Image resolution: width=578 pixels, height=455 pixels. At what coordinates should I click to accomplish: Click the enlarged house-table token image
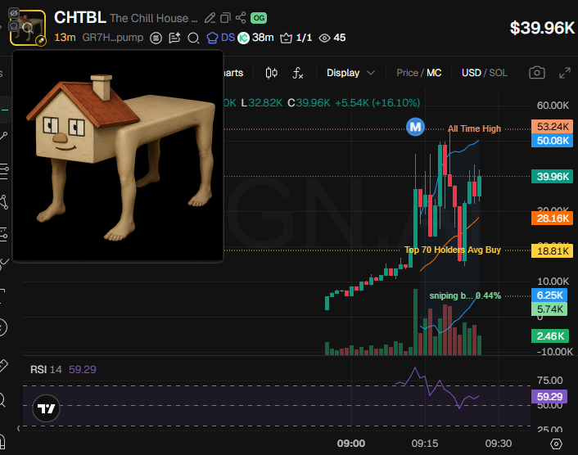[x=118, y=156]
